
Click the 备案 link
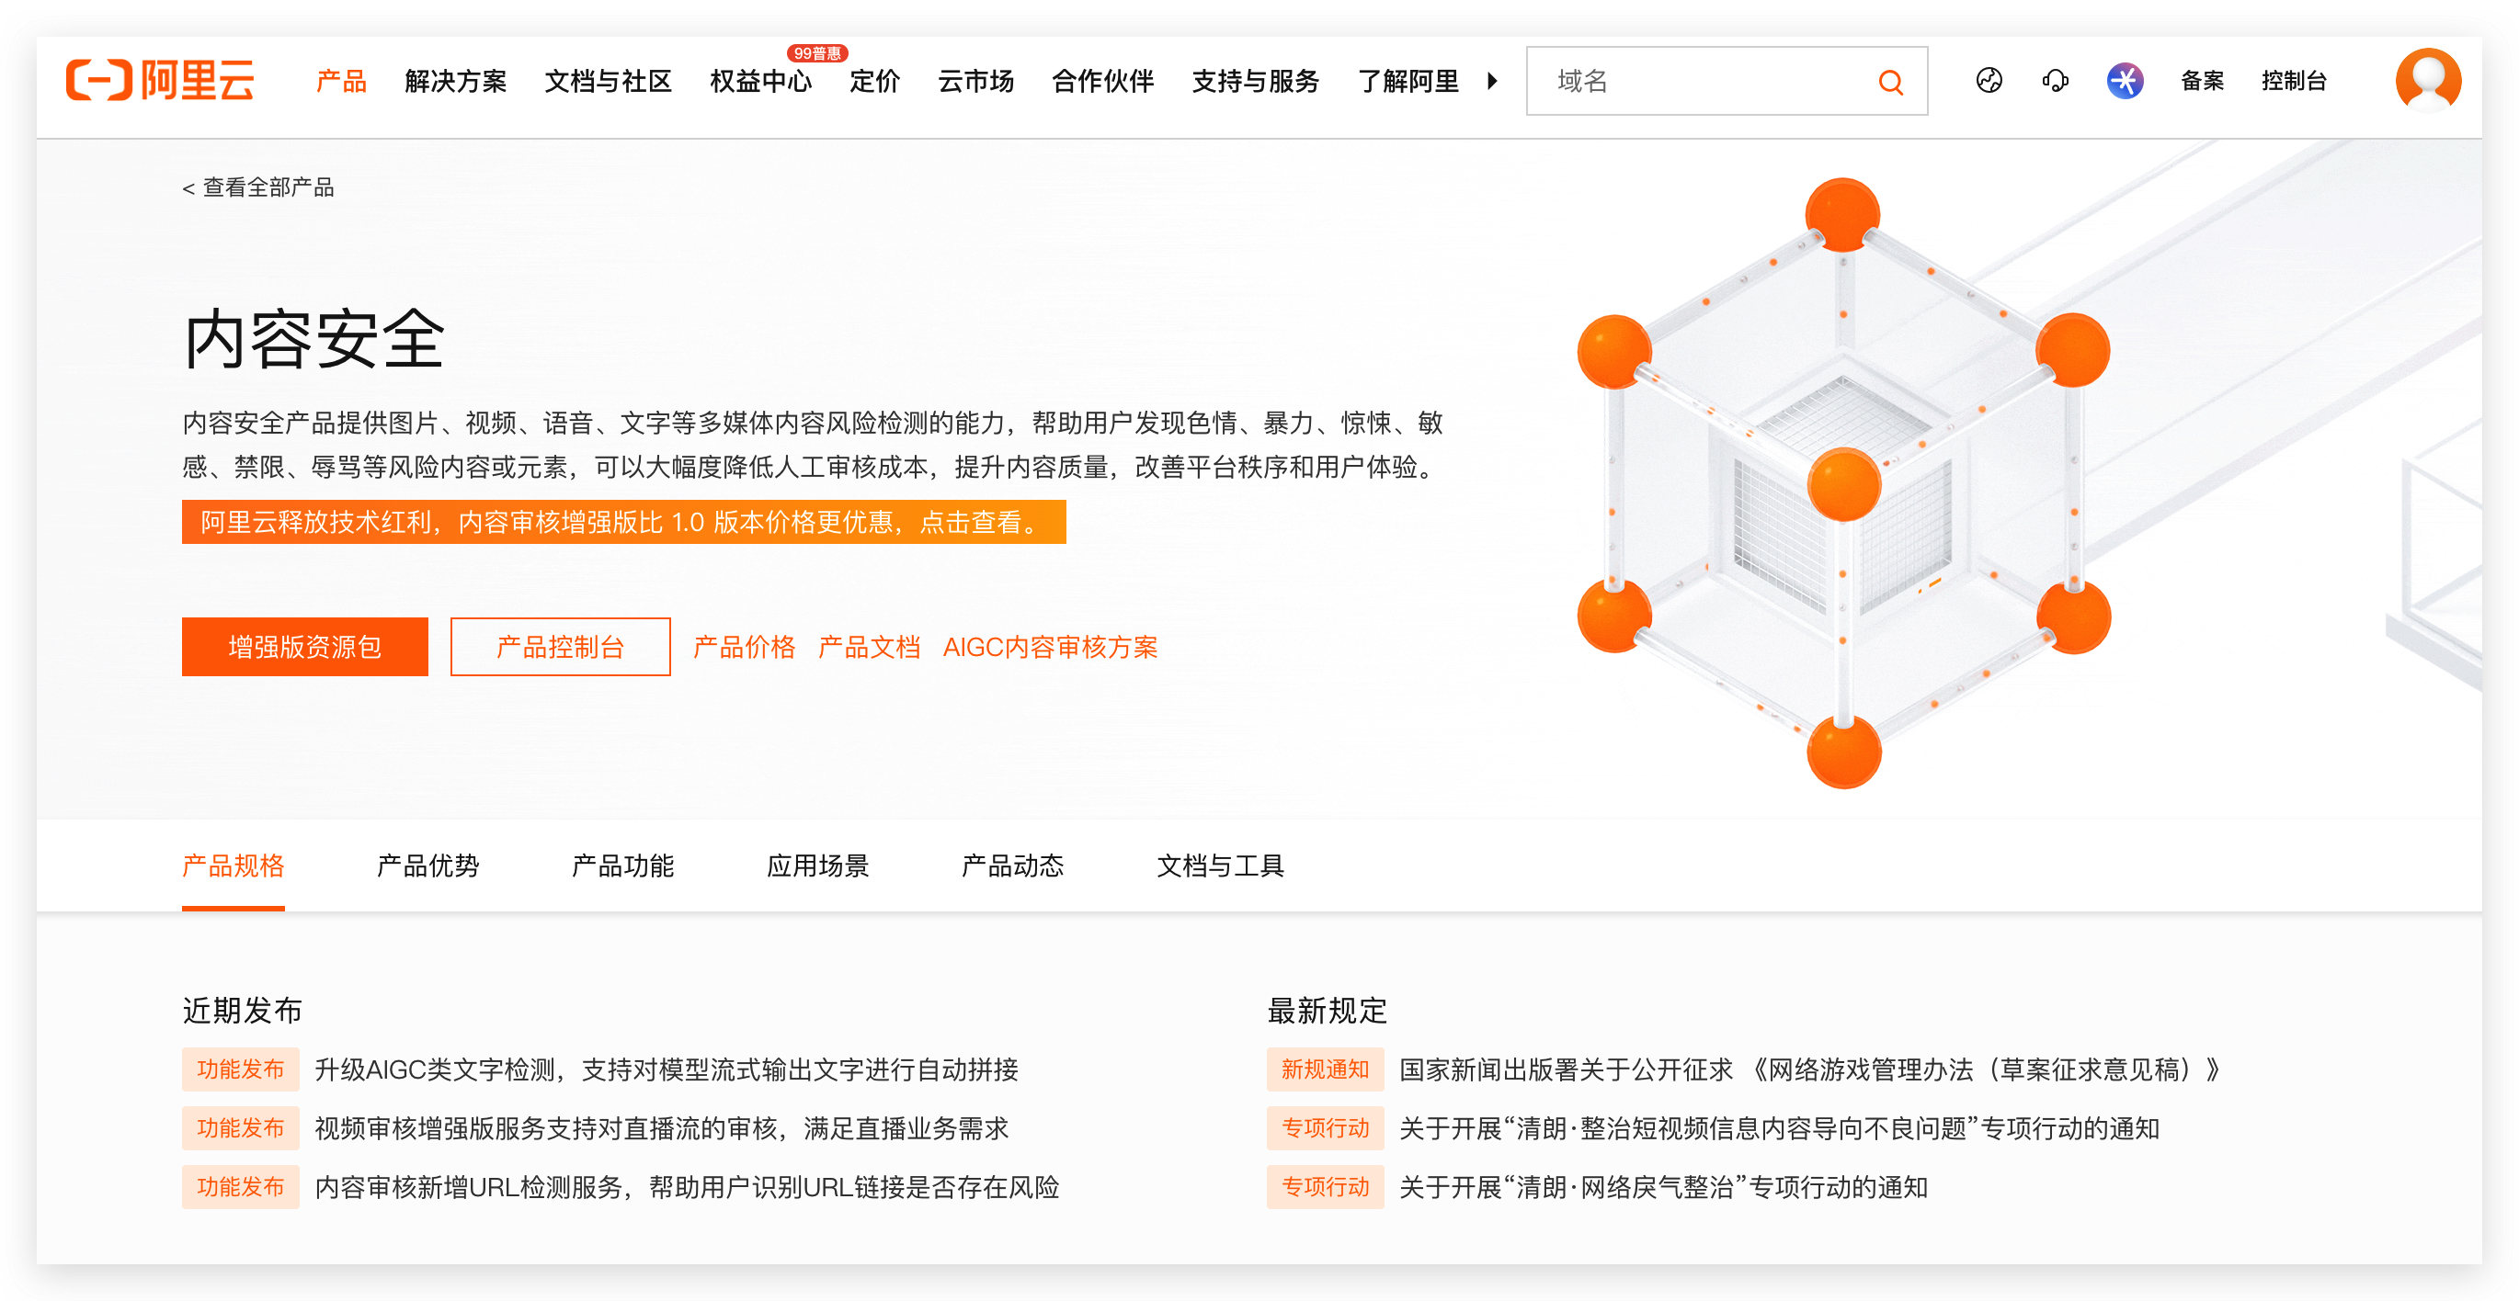click(x=2202, y=81)
